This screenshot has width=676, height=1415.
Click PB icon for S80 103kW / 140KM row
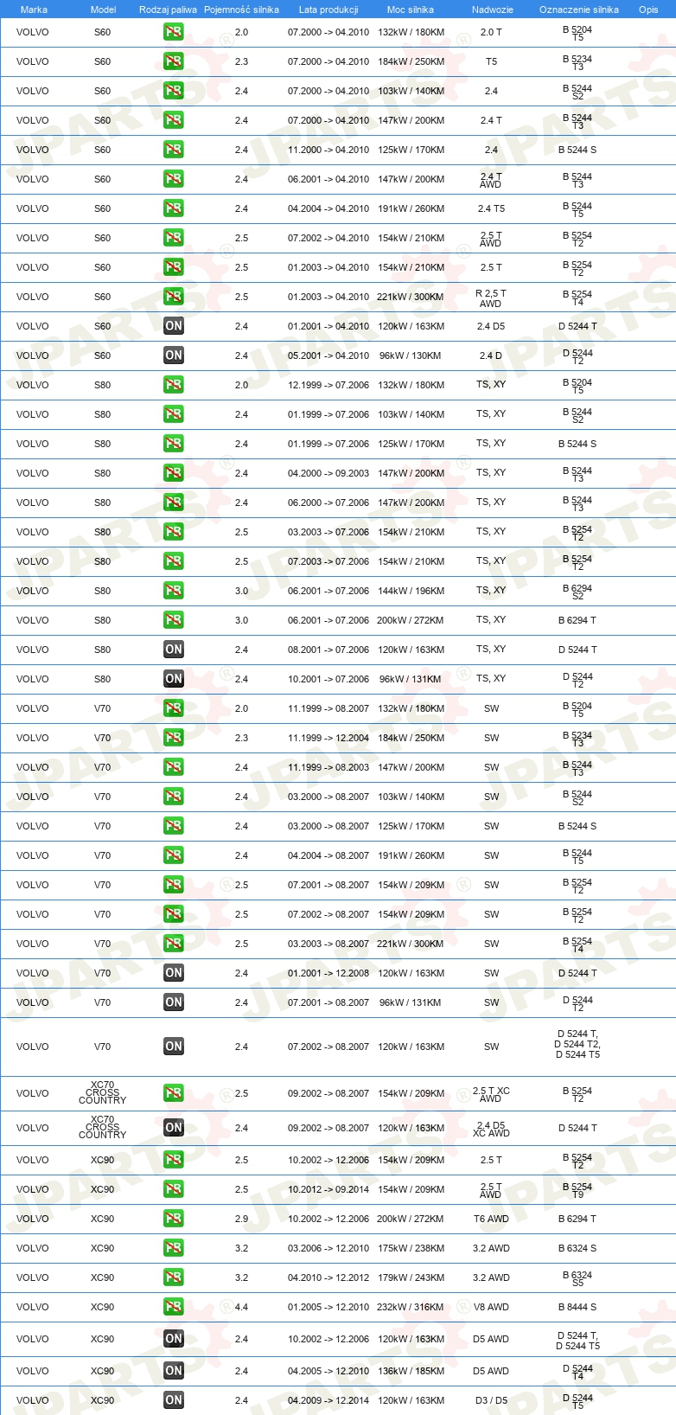[173, 414]
